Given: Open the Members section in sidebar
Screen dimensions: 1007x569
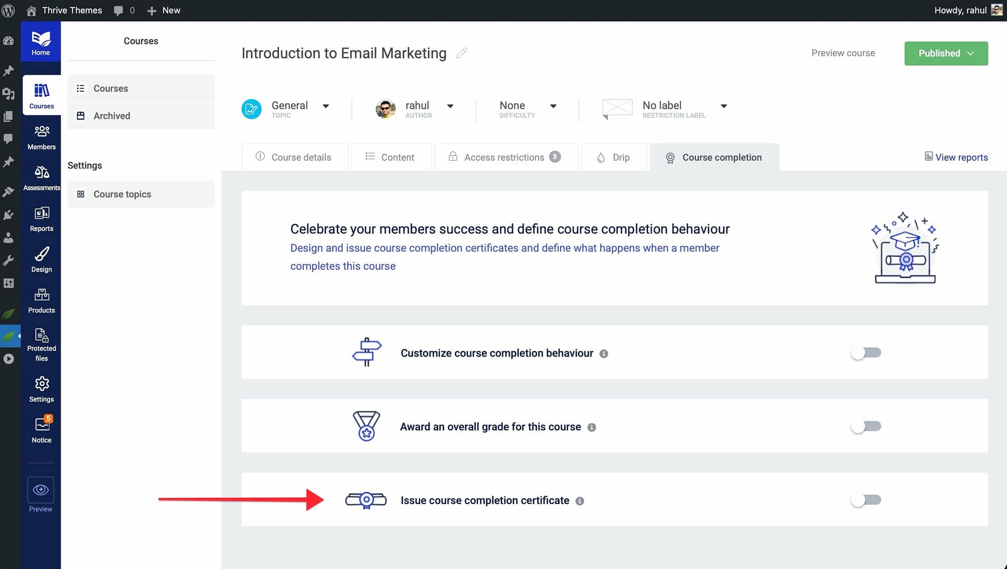Looking at the screenshot, I should pyautogui.click(x=41, y=137).
